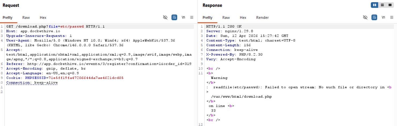
Task: Open Request panel hamburger options menu
Action: pos(192,17)
